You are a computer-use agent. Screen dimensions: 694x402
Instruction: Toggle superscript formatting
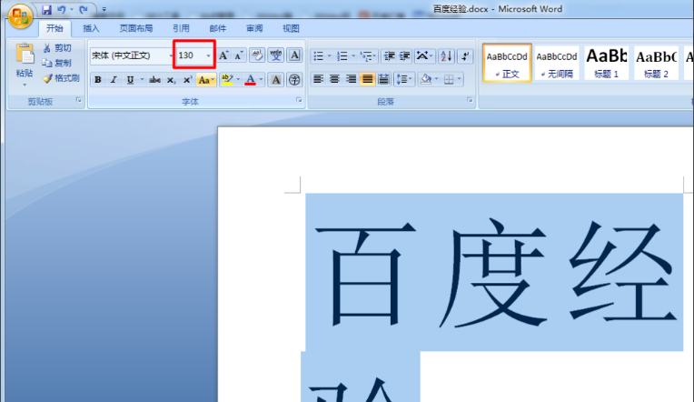coord(188,80)
